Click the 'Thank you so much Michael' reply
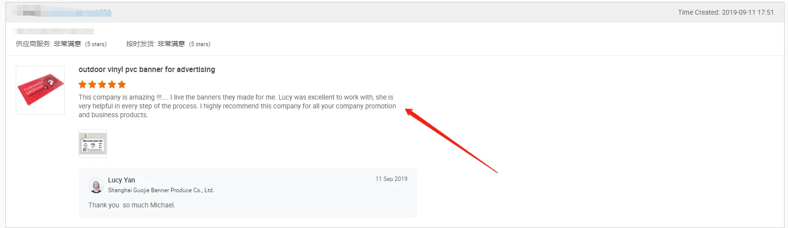The image size is (788, 228). click(132, 205)
